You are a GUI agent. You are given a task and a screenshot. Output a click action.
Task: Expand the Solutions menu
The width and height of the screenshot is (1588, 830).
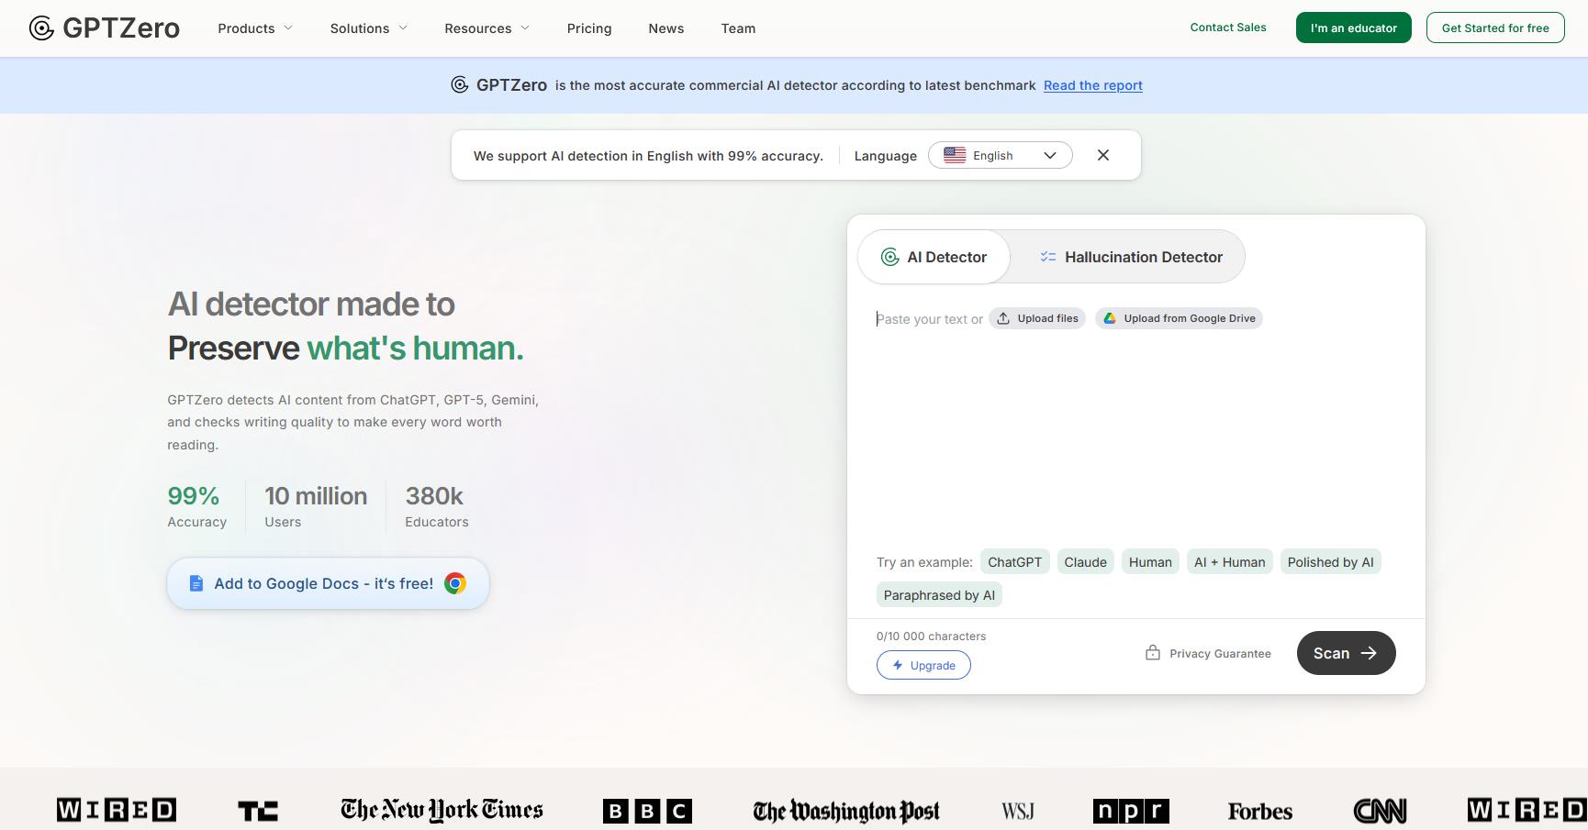[x=369, y=28]
